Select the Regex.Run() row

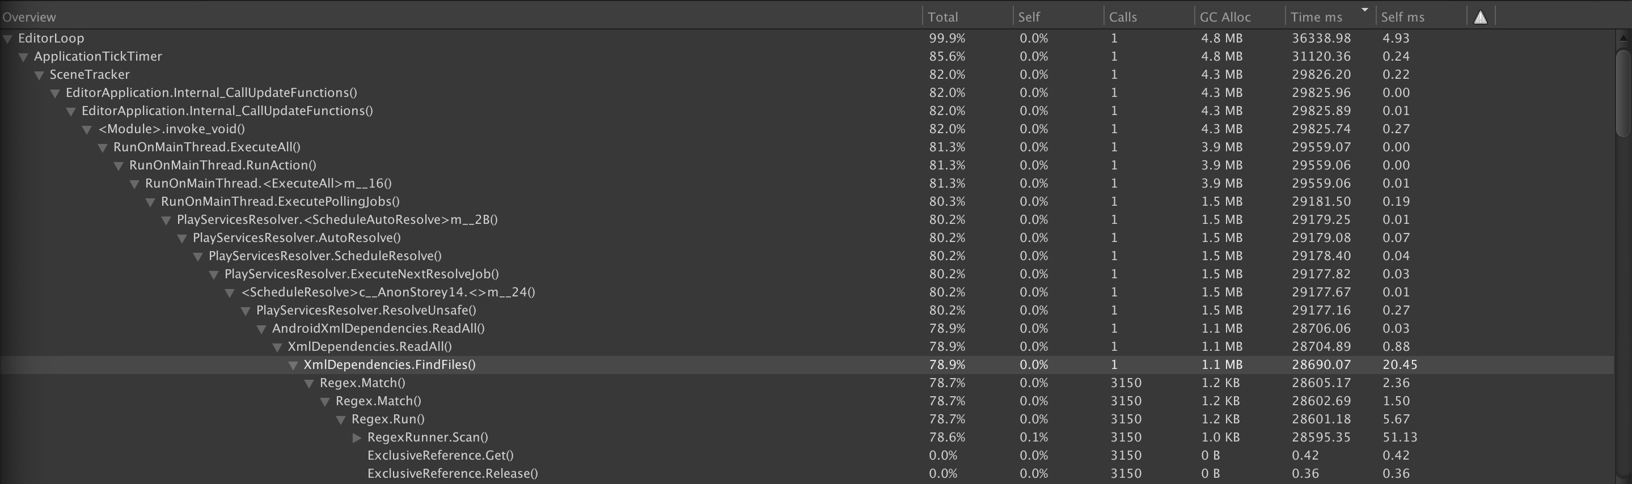pos(388,419)
